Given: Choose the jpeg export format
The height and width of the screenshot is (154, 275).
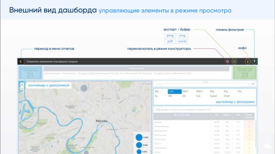Looking at the screenshot, I should [170, 36].
